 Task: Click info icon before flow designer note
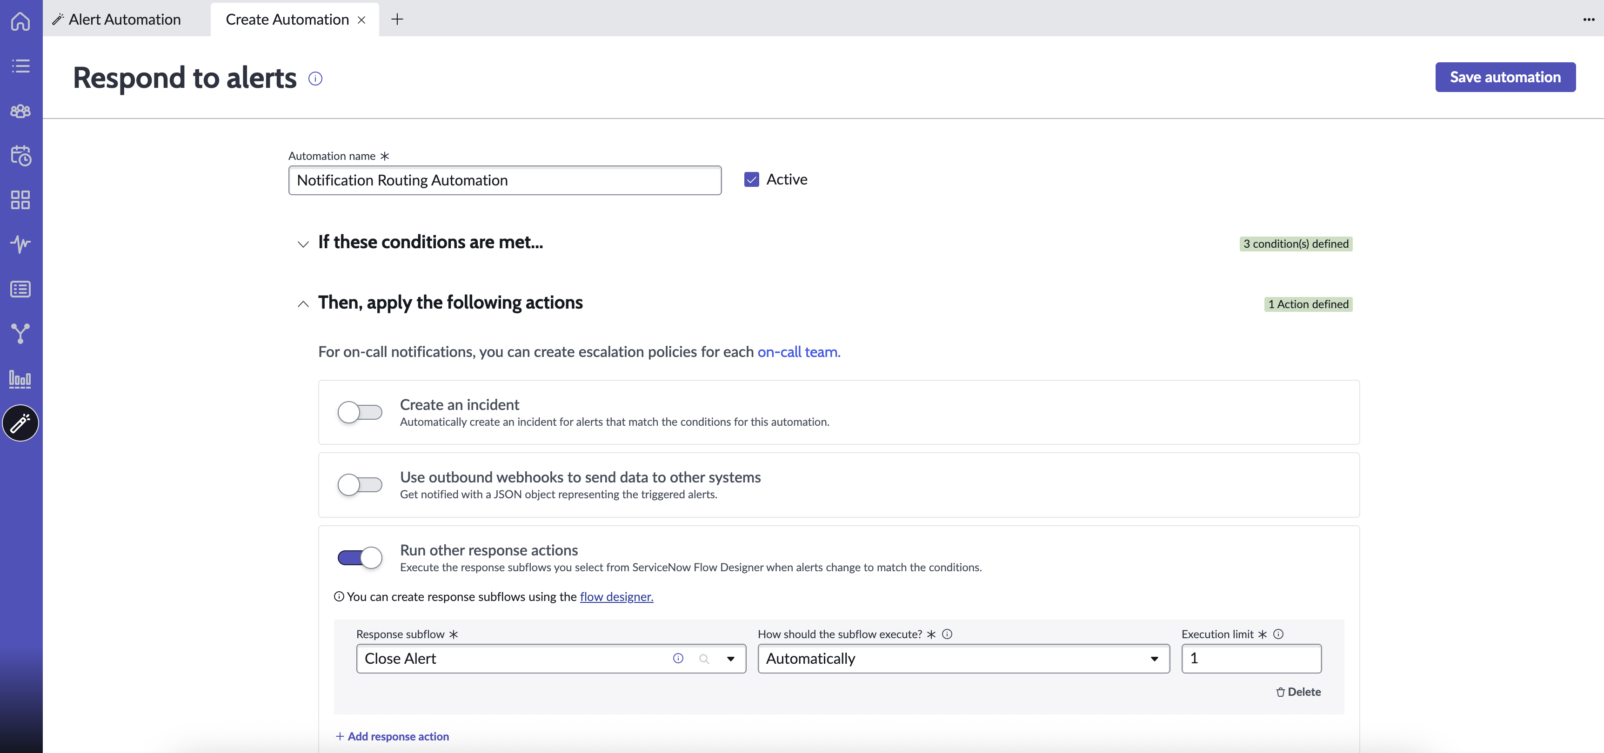pyautogui.click(x=339, y=596)
